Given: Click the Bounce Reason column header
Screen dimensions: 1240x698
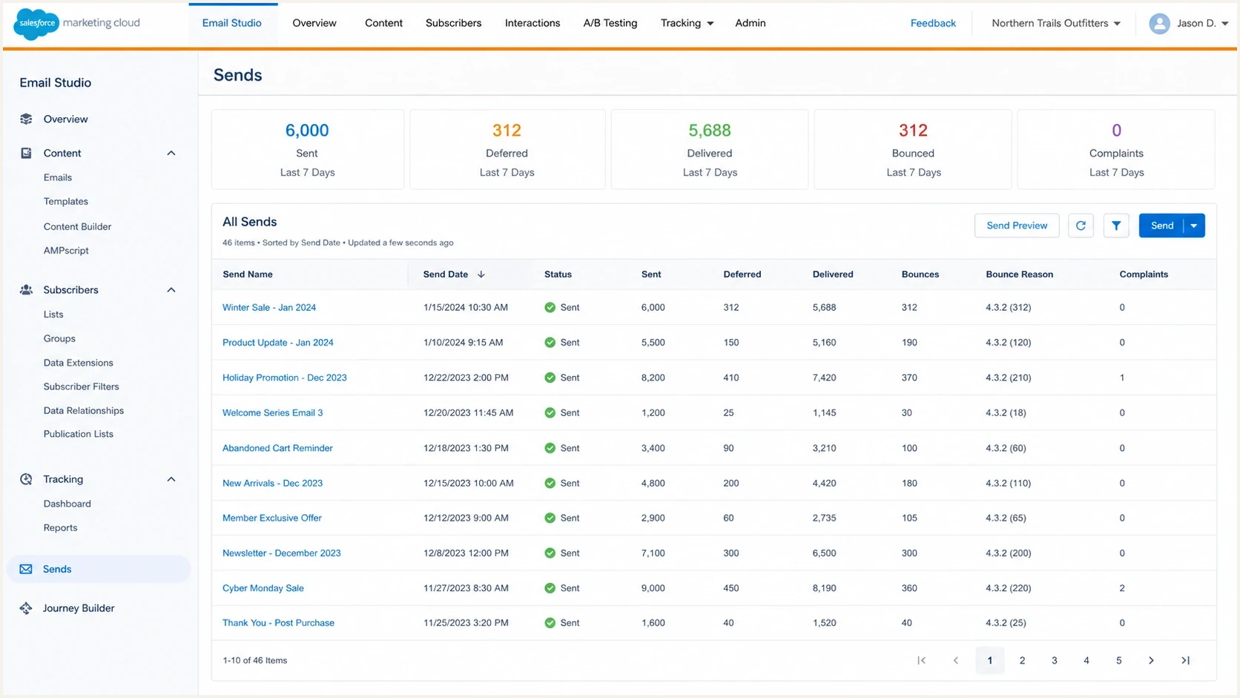Looking at the screenshot, I should point(1019,274).
